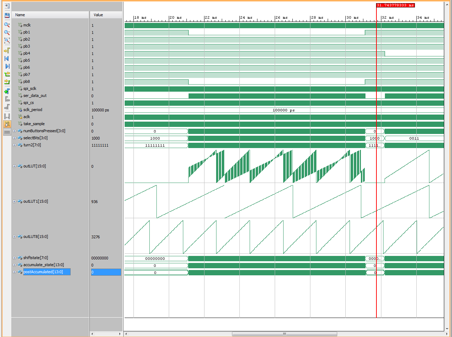
Task: Click the Next Transition yellow arrow icon
Action: click(x=7, y=82)
